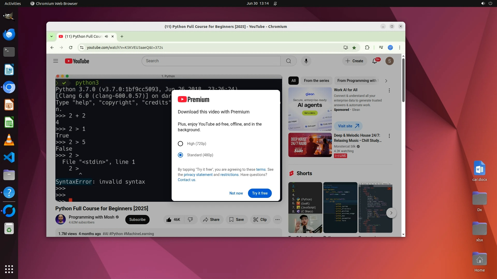The width and height of the screenshot is (497, 279).
Task: Reload the page with refresh icon
Action: [70, 48]
